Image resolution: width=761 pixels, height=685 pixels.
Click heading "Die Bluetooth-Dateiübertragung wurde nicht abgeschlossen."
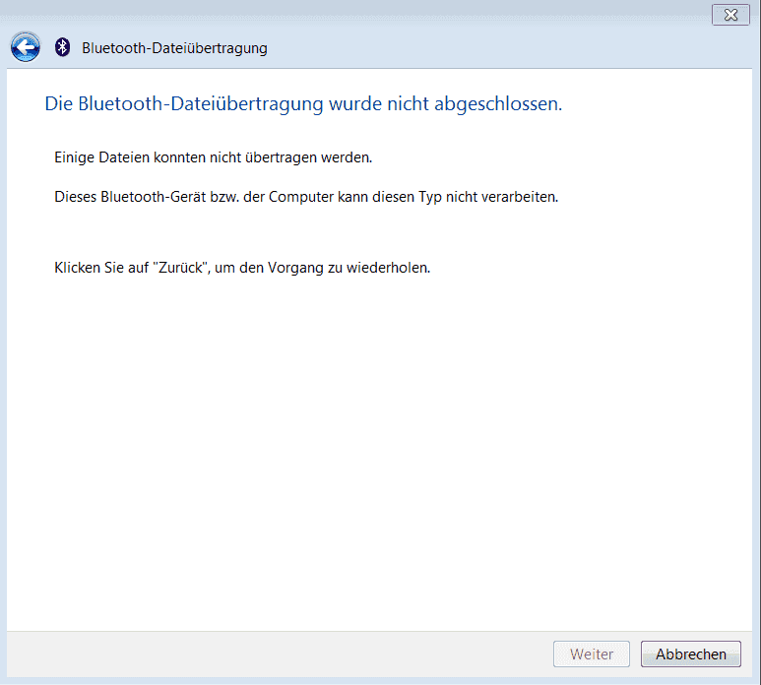coord(303,103)
